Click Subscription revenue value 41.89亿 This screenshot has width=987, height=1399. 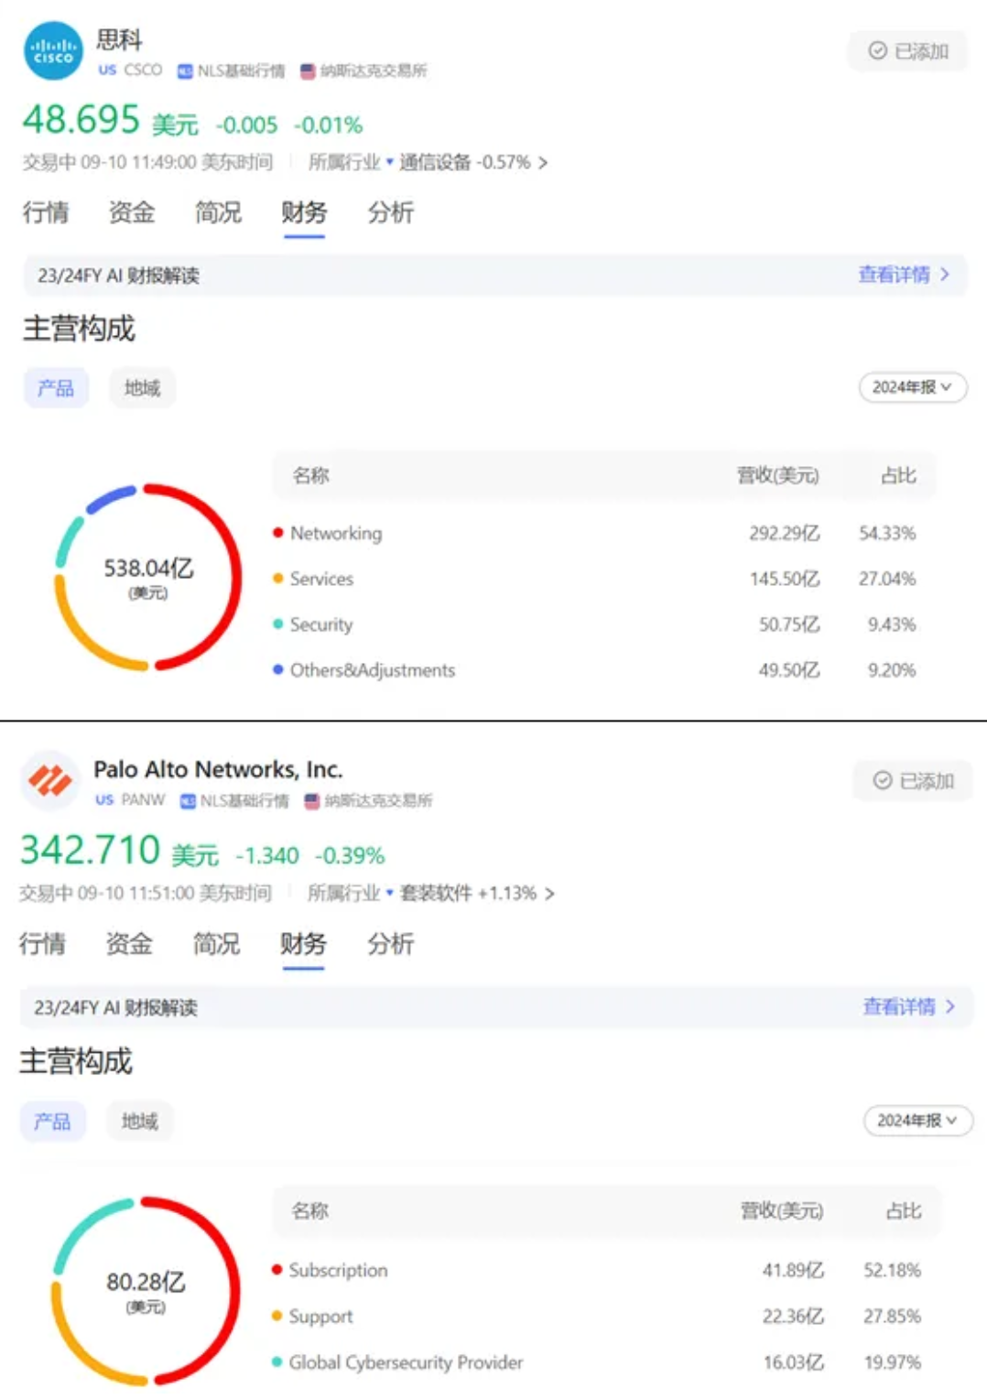793,1270
